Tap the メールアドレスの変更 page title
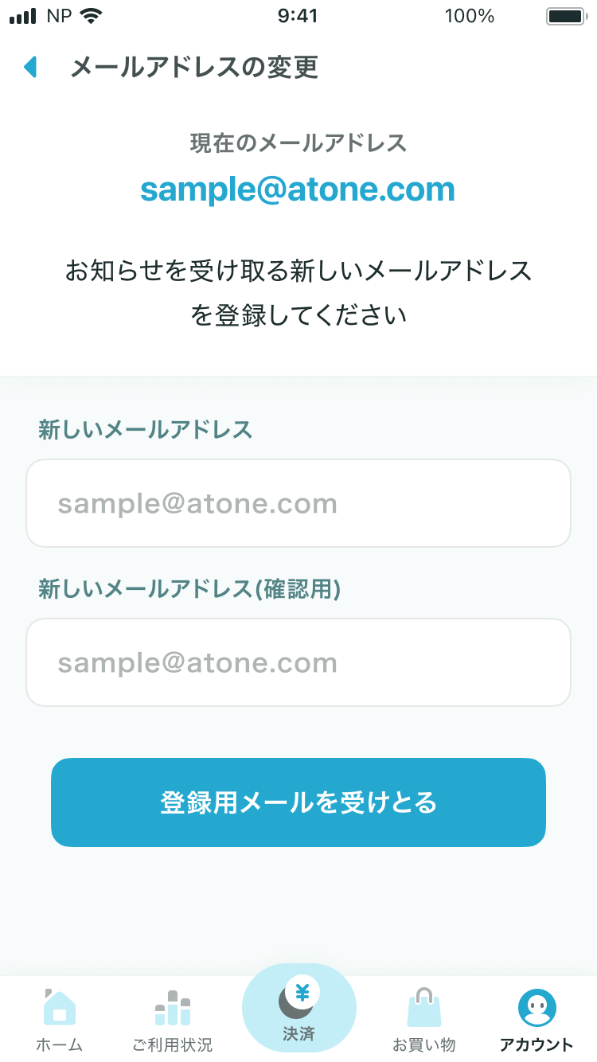 194,67
